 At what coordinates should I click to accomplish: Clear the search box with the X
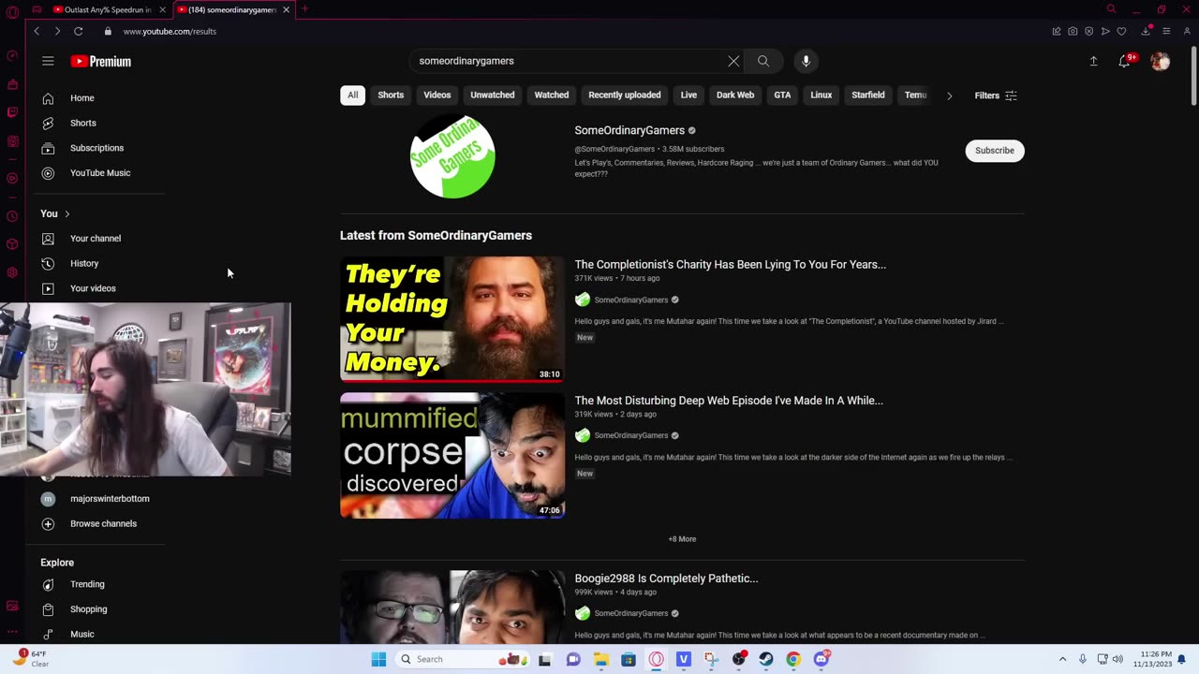click(x=733, y=61)
